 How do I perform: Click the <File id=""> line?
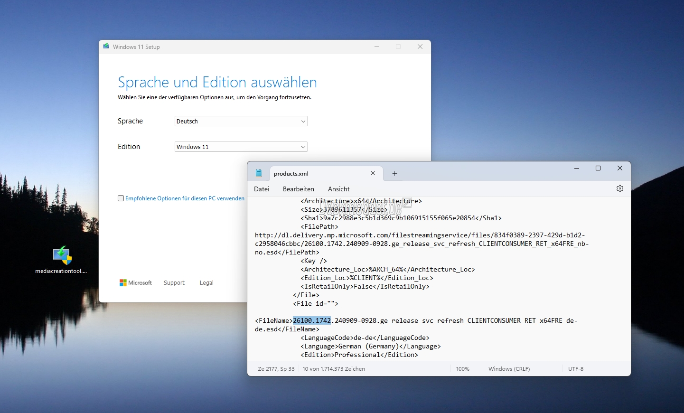click(316, 303)
